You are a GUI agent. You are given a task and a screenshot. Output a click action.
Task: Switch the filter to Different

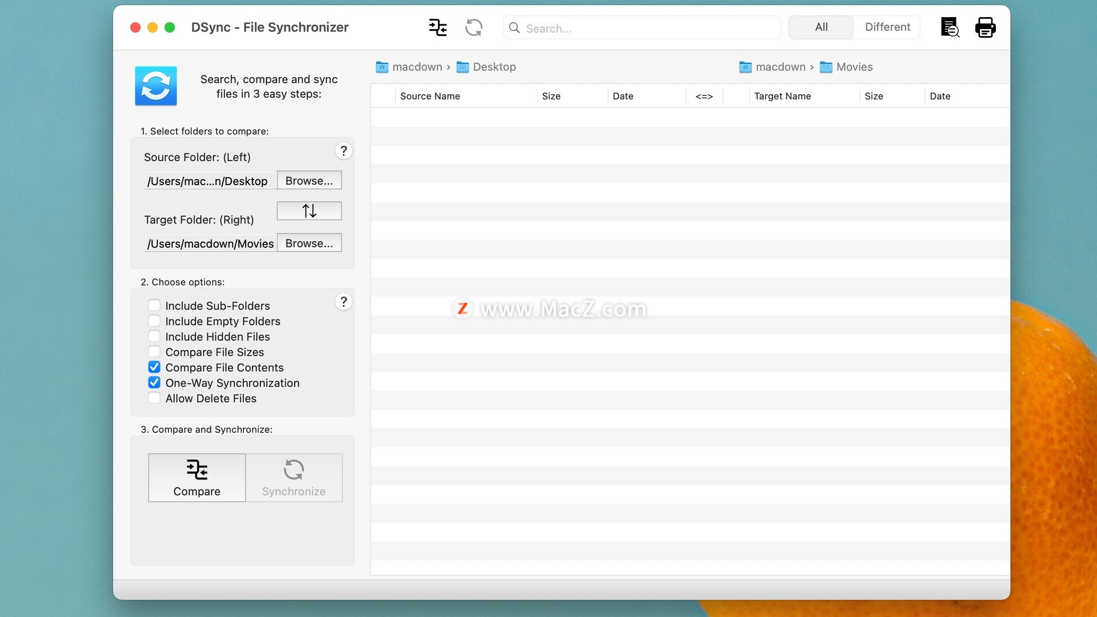[887, 27]
